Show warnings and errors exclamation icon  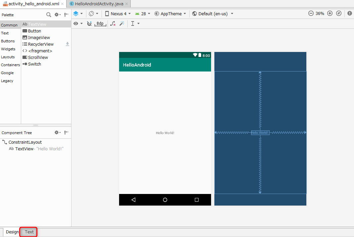[x=350, y=14]
